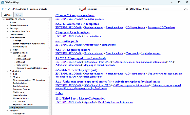Open CAD" button tree entry
Screen dimensions: 190x115
coord(19,101)
